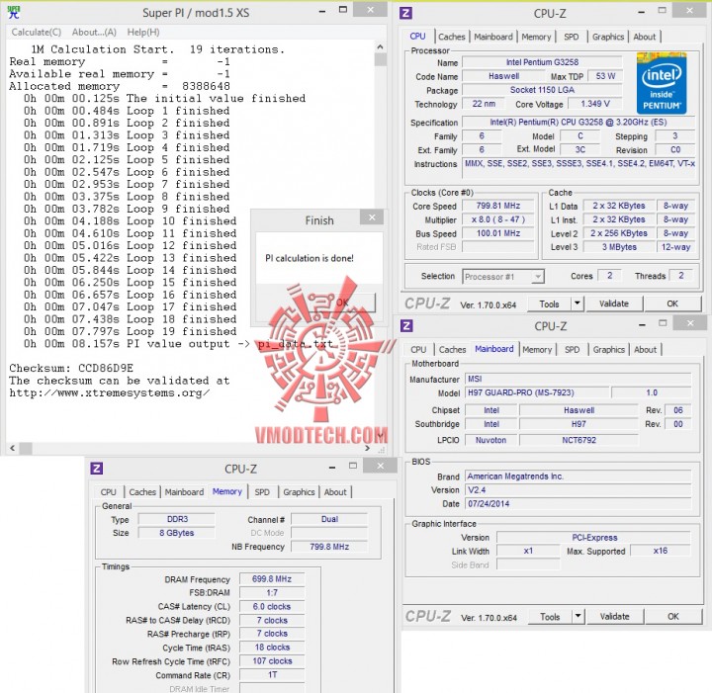This screenshot has height=693, width=712.
Task: Switch to Mainboard tab in top CPU-Z window
Action: (493, 37)
